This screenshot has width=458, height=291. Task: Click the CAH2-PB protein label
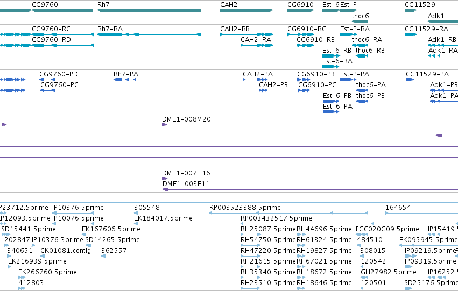(273, 85)
